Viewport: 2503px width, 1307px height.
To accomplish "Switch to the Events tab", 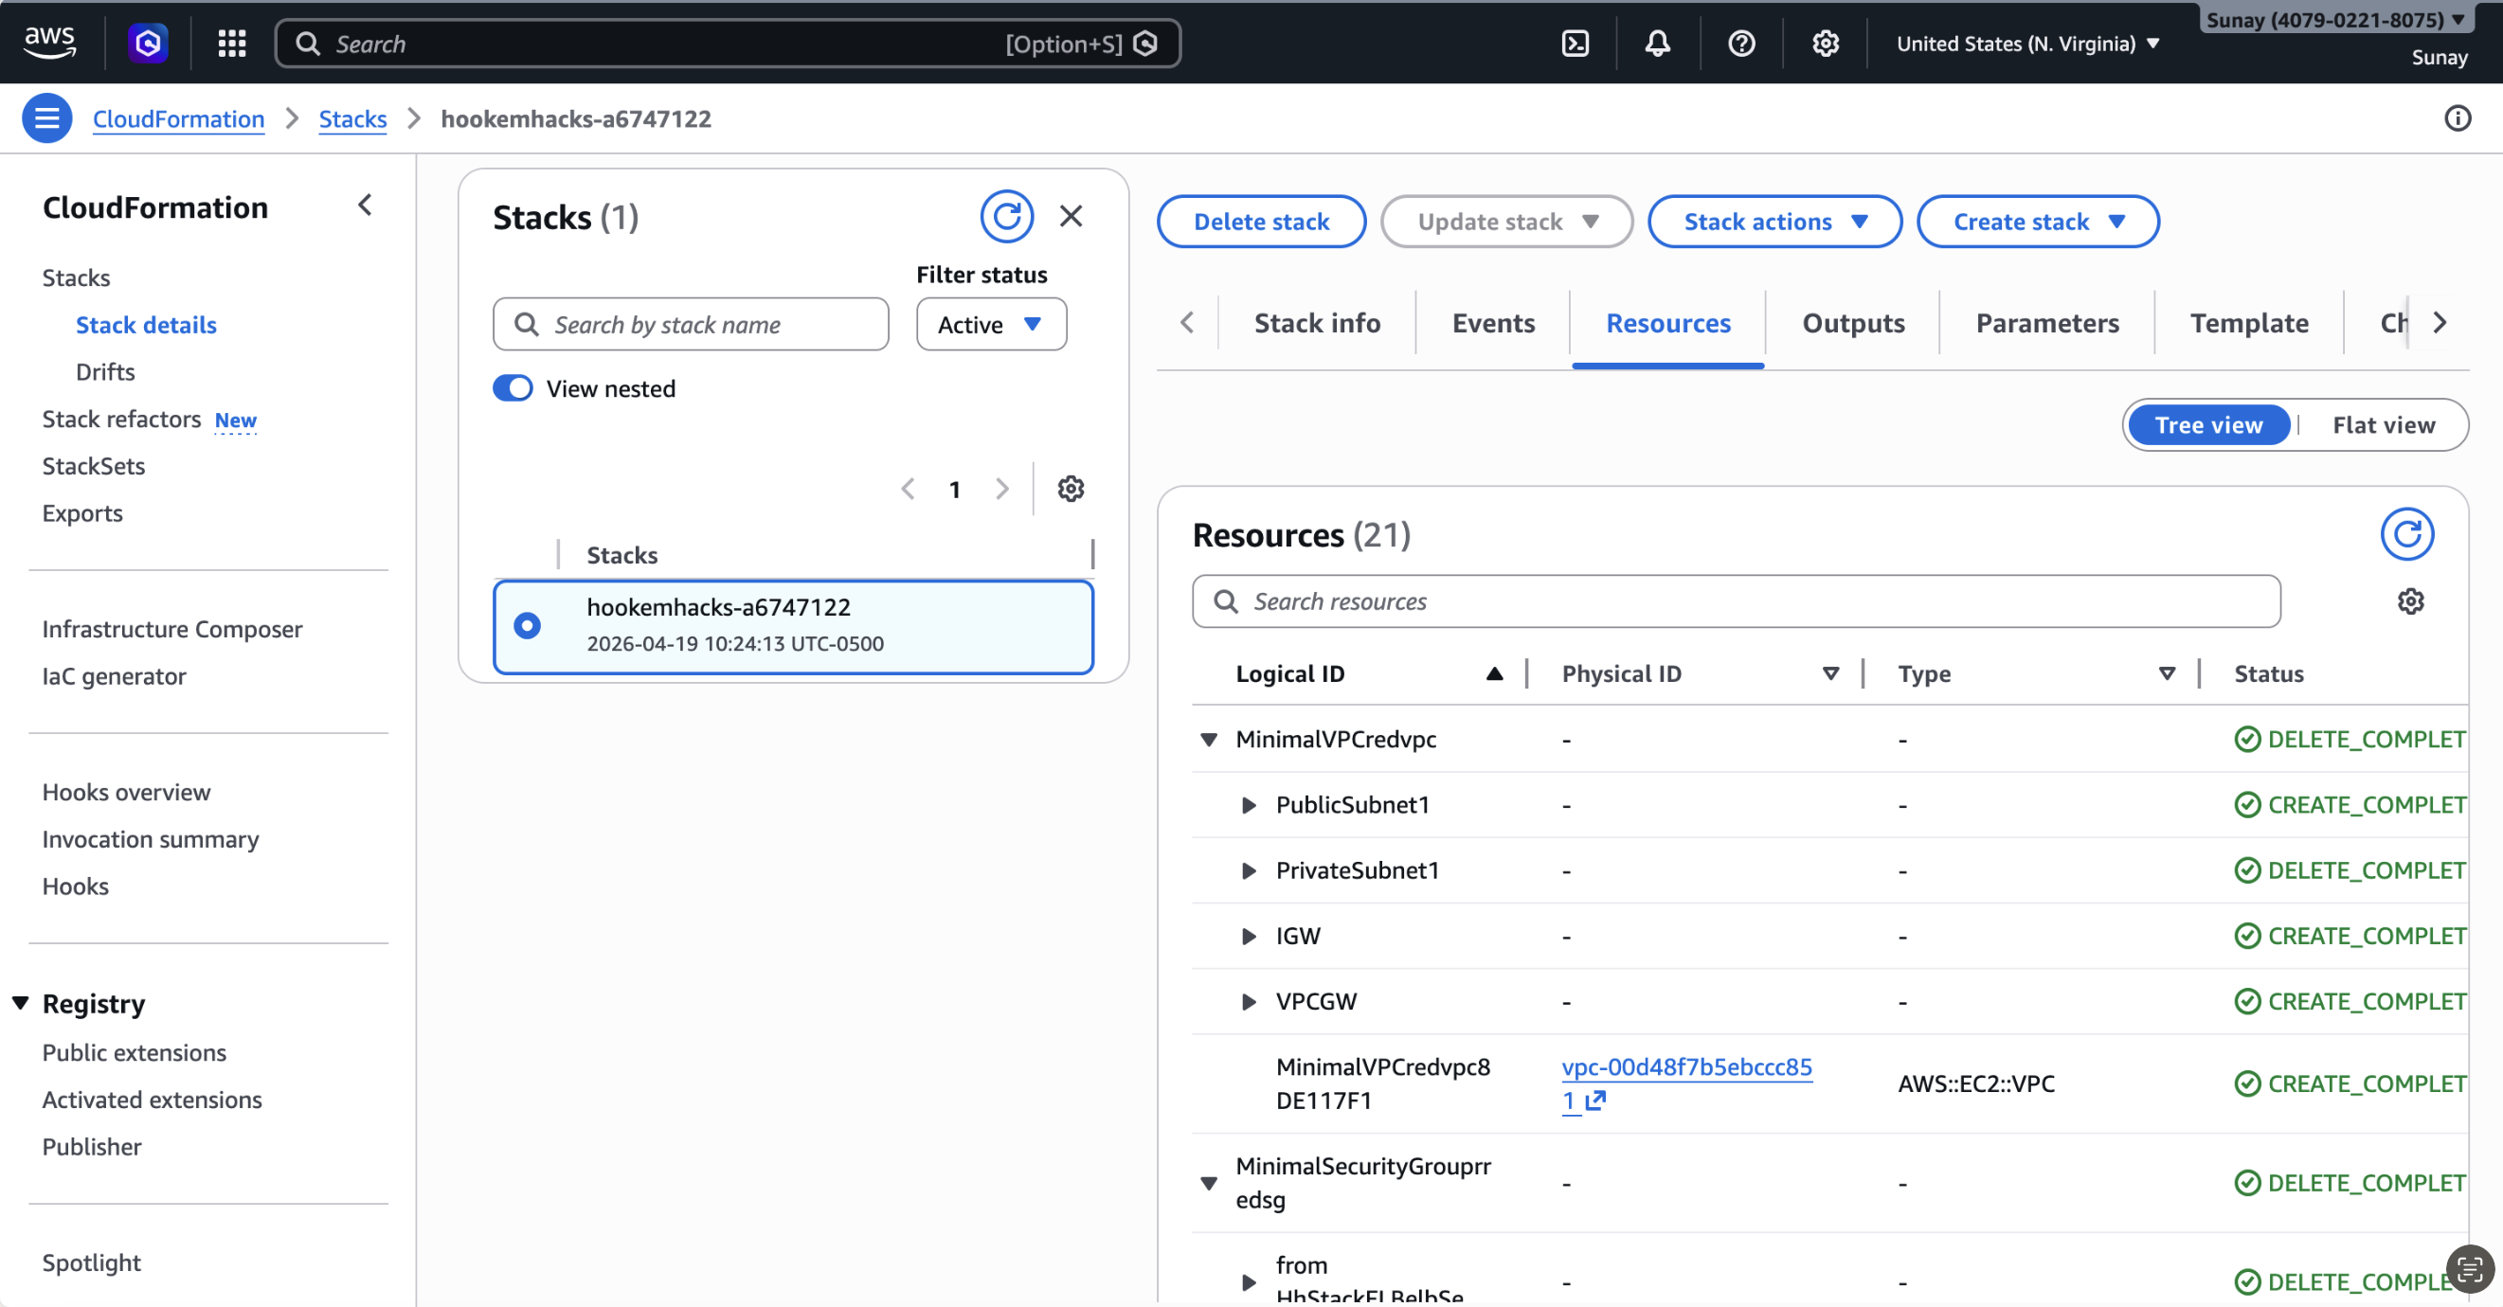I will [1492, 323].
